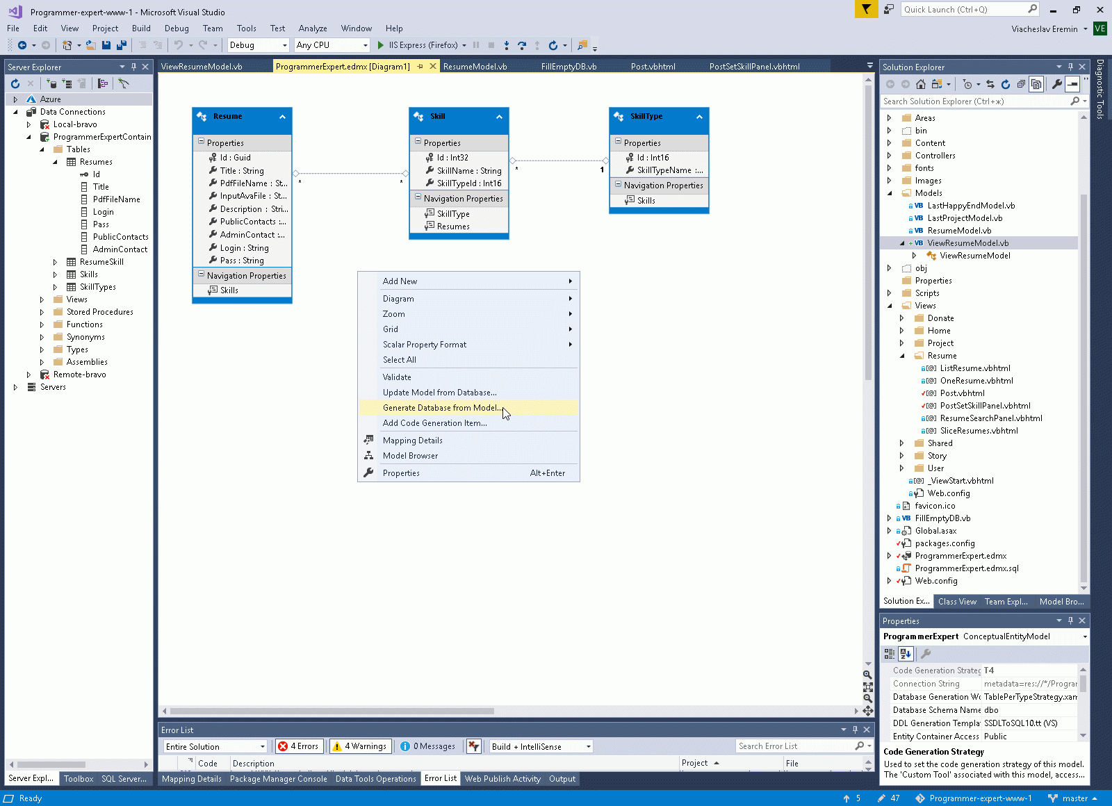Toggle pin on ProgrammerExpert.edmx tab
The width and height of the screenshot is (1112, 806).
420,67
